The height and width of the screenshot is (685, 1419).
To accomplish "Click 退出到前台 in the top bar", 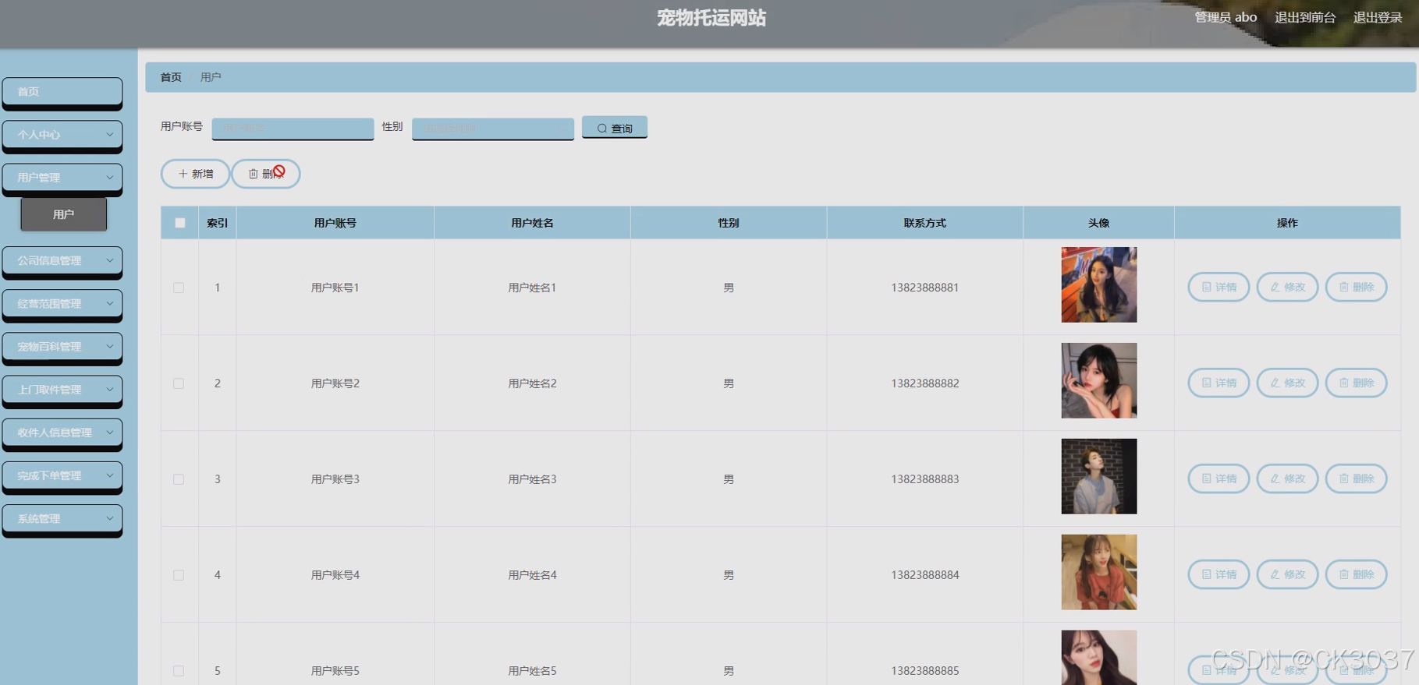I will pos(1305,17).
